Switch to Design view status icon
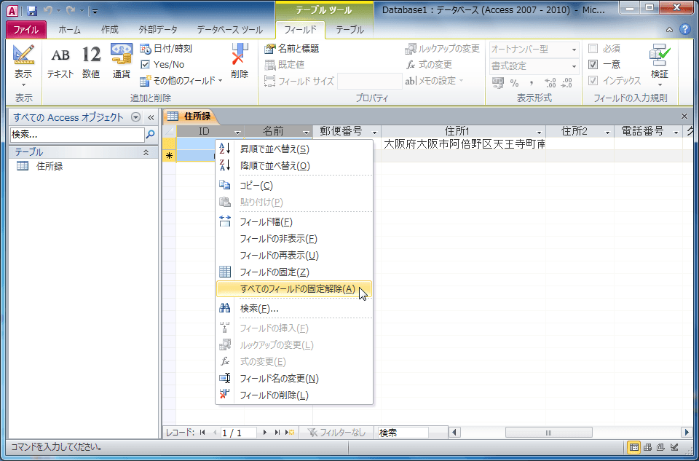Screen dimensions: 699x461 674,446
